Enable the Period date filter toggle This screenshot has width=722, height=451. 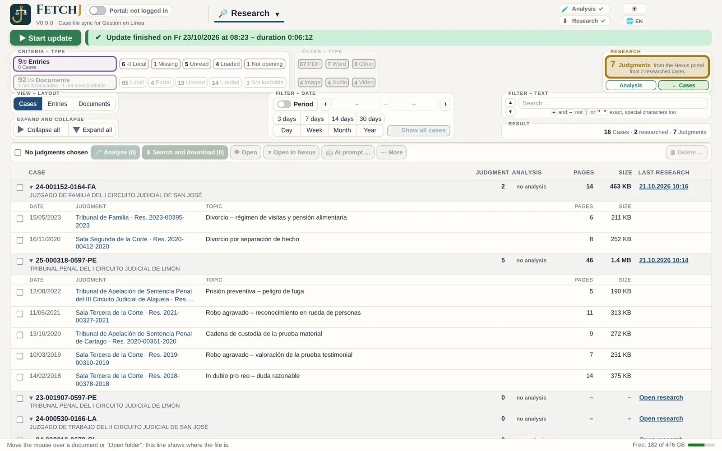[284, 104]
